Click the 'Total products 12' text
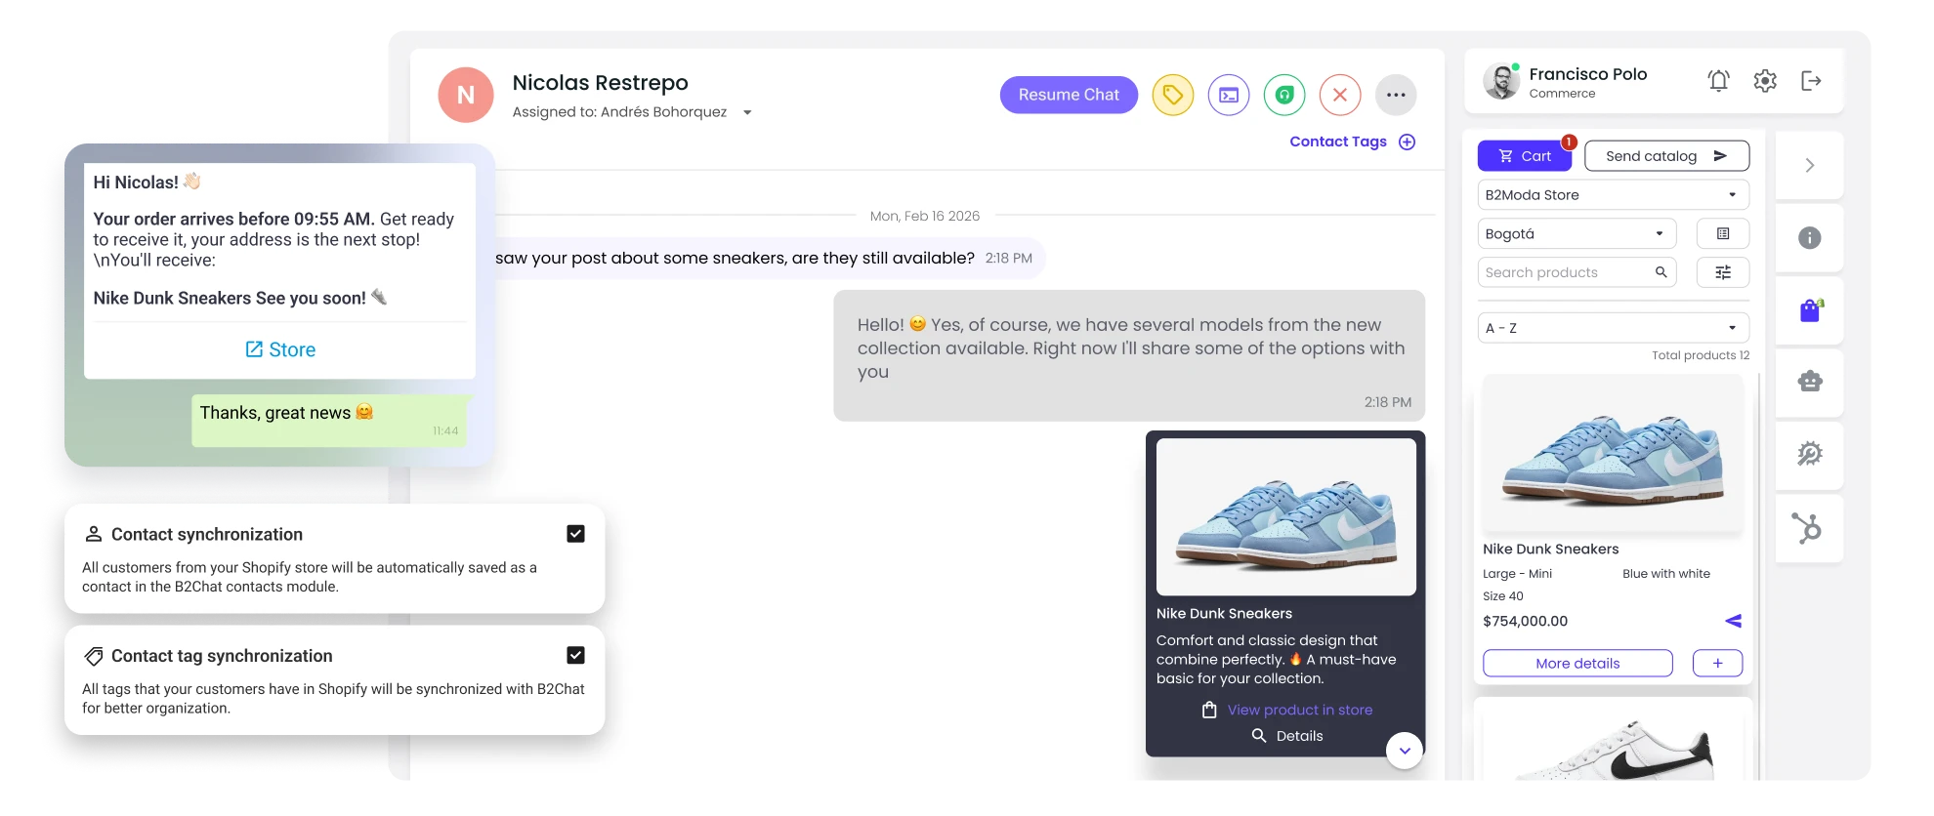The width and height of the screenshot is (1934, 816). pos(1701,355)
